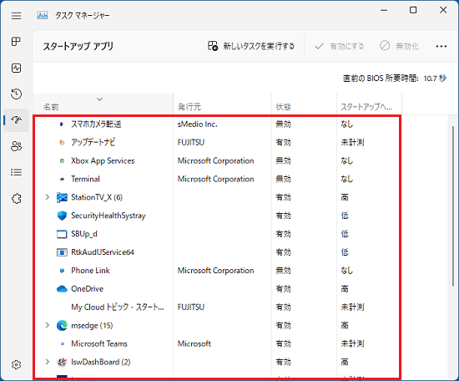Image resolution: width=459 pixels, height=381 pixels.
Task: Click the Microsoft Teams icon
Action: click(x=62, y=344)
